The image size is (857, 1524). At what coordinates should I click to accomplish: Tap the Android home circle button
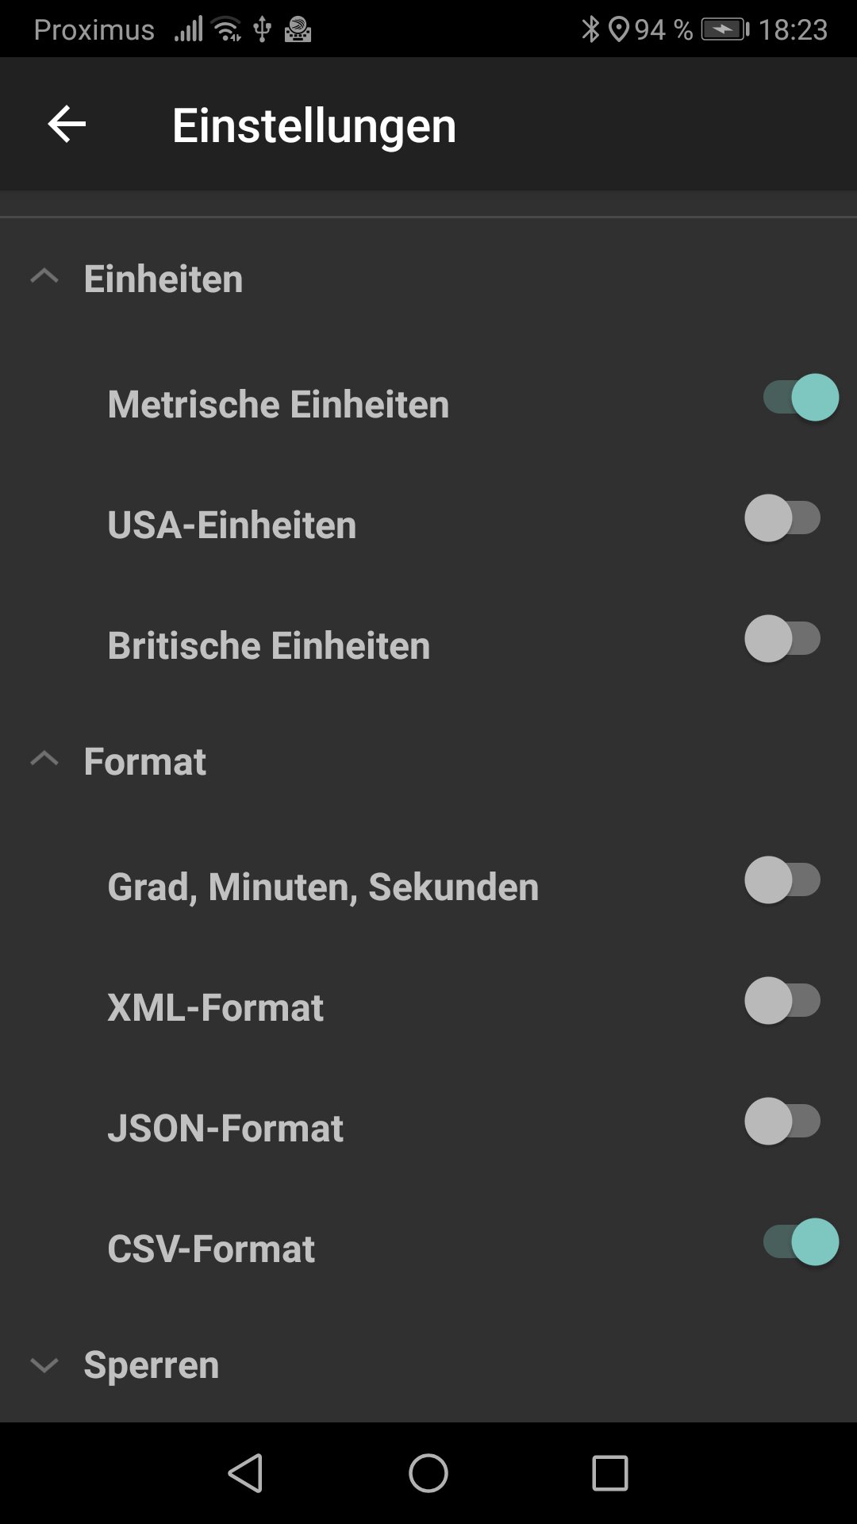coord(428,1473)
